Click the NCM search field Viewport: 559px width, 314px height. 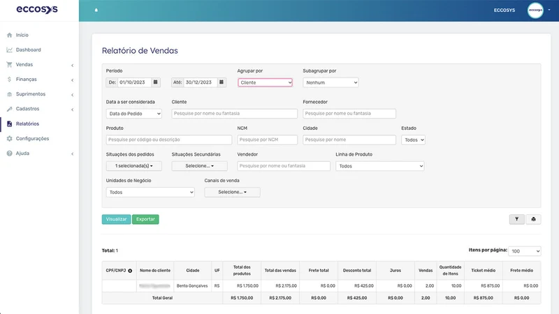tap(267, 140)
